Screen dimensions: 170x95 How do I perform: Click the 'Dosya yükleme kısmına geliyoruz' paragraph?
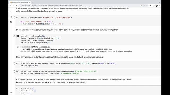coord(67,30)
